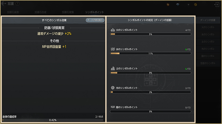Click the back arrow next to 加護
Viewport: 222px width, 124px height.
pos(4,4)
